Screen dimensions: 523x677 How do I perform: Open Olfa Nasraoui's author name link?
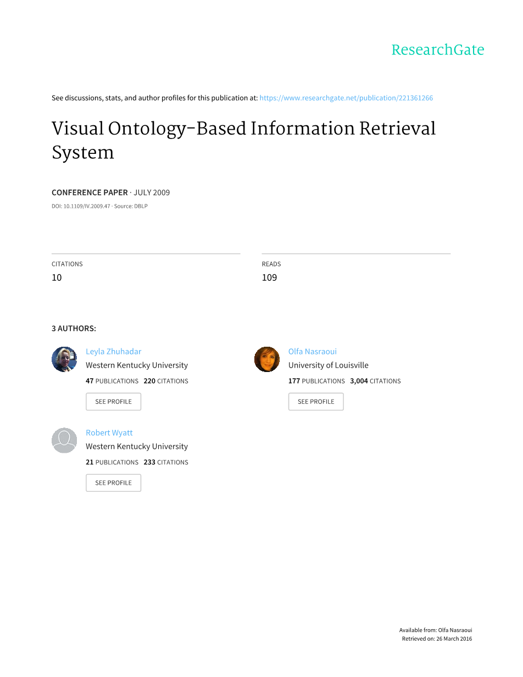(x=312, y=352)
